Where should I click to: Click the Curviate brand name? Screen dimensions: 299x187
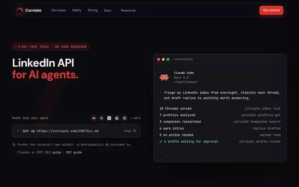pyautogui.click(x=33, y=10)
